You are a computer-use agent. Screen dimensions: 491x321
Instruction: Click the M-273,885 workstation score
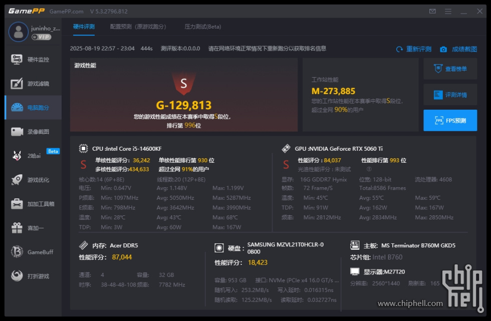(333, 91)
